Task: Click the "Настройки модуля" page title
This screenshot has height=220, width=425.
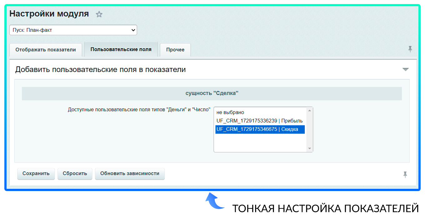Action: (49, 14)
